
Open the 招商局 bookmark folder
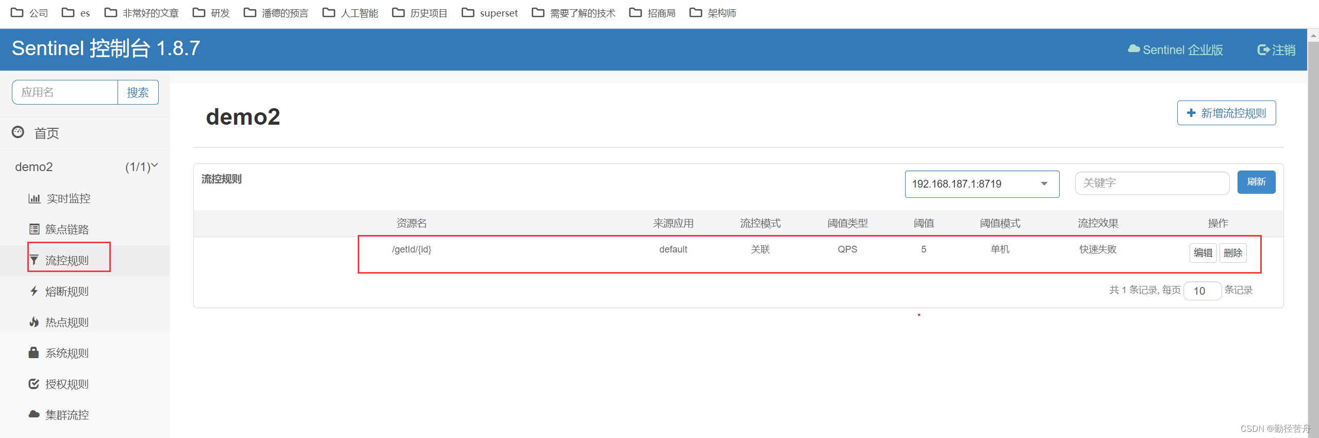click(653, 13)
